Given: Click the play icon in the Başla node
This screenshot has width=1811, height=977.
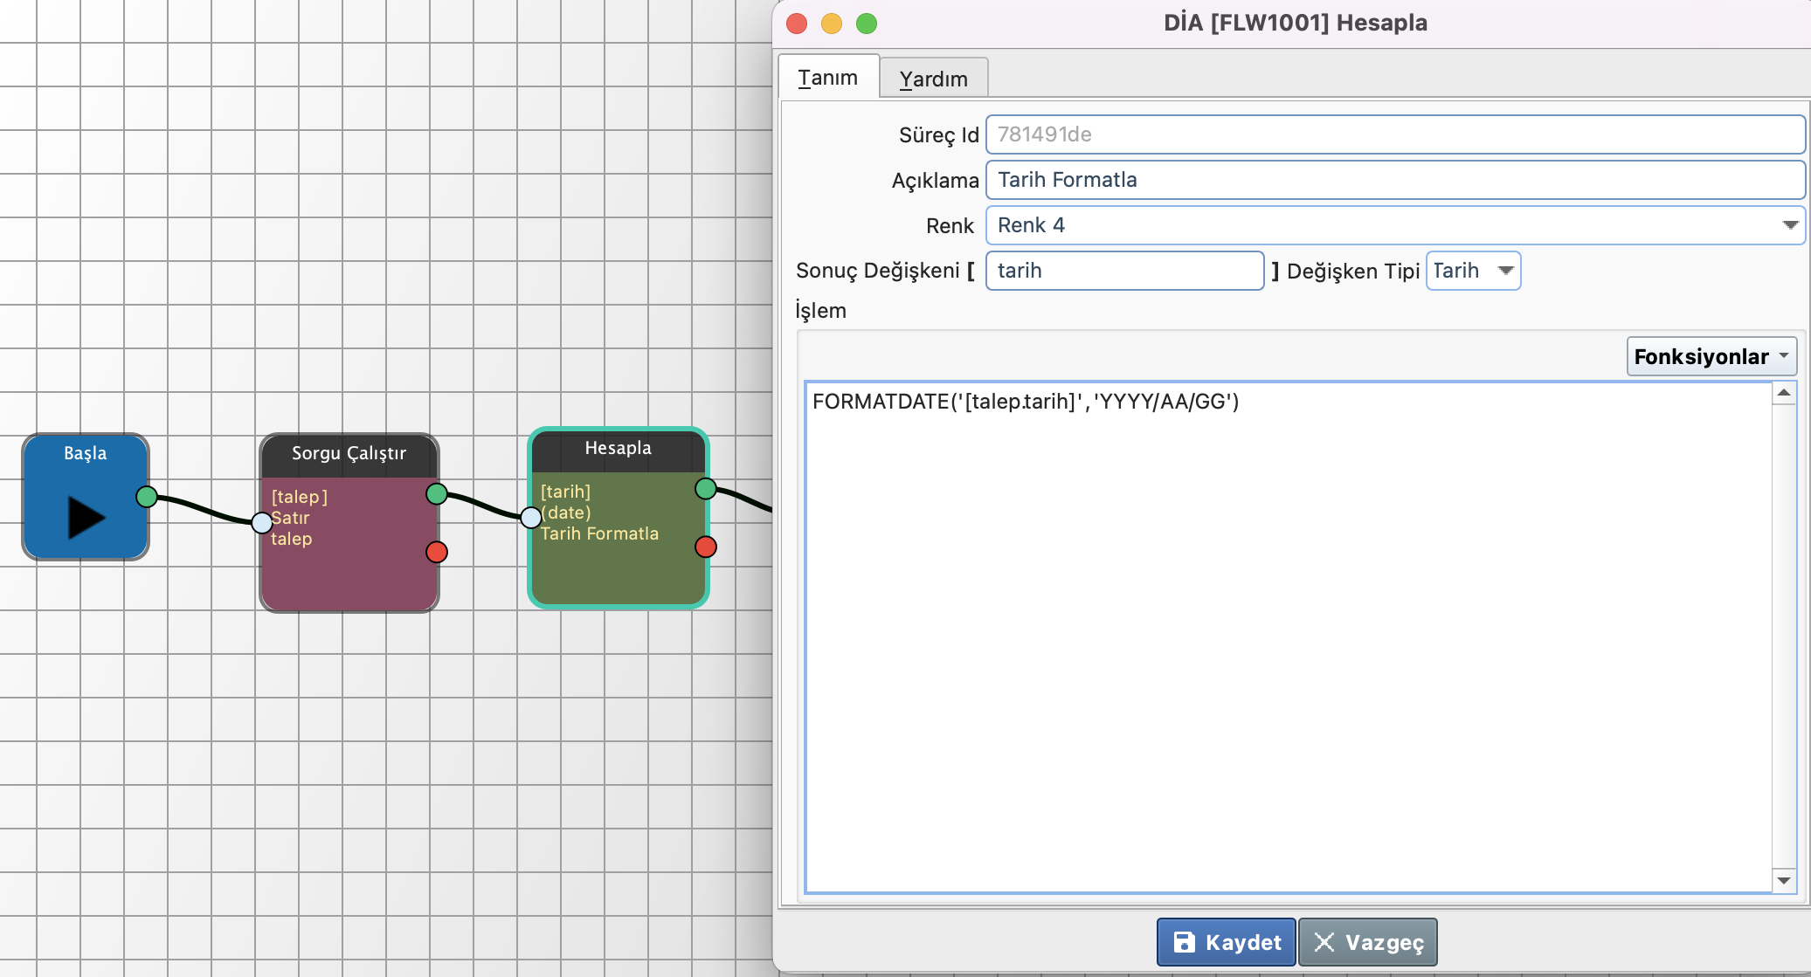Looking at the screenshot, I should [86, 517].
